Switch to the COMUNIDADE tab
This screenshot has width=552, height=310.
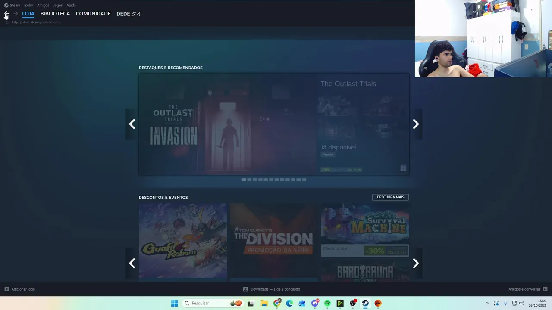coord(93,14)
